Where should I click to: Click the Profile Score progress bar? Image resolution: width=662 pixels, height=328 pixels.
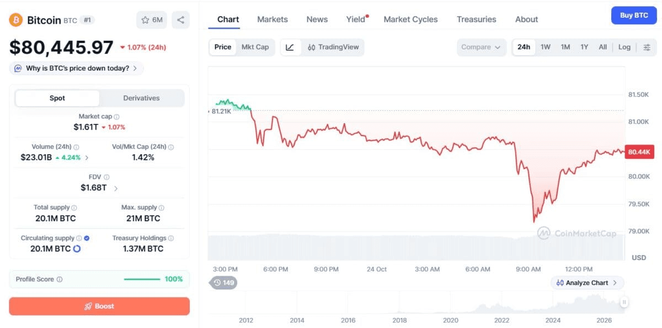142,279
